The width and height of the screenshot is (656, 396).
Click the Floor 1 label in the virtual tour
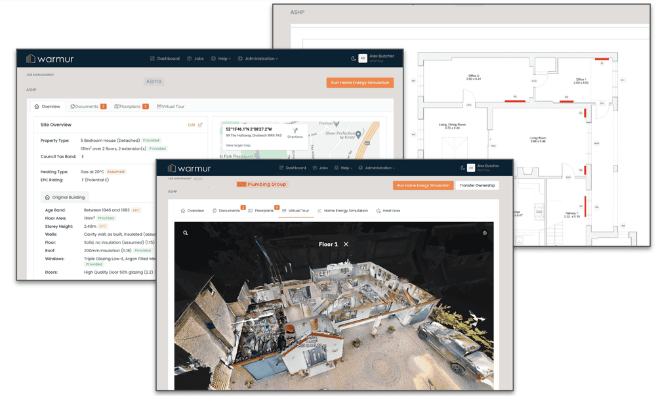(x=328, y=244)
